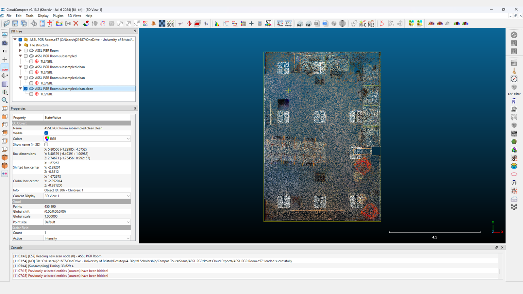Click the Translate/Rotate red arrows icon
Image resolution: width=523 pixels, height=294 pixels.
pos(189,24)
